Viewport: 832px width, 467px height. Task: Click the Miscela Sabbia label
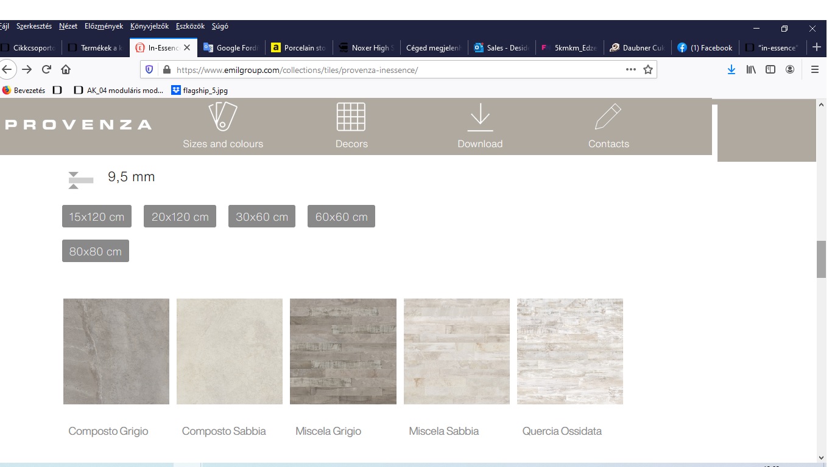pos(444,431)
